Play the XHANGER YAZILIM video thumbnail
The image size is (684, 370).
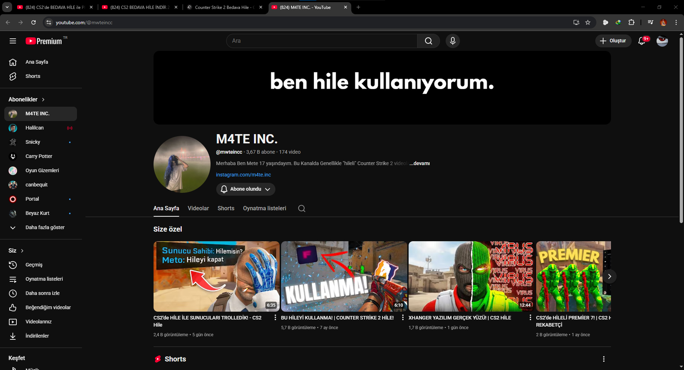click(x=472, y=276)
